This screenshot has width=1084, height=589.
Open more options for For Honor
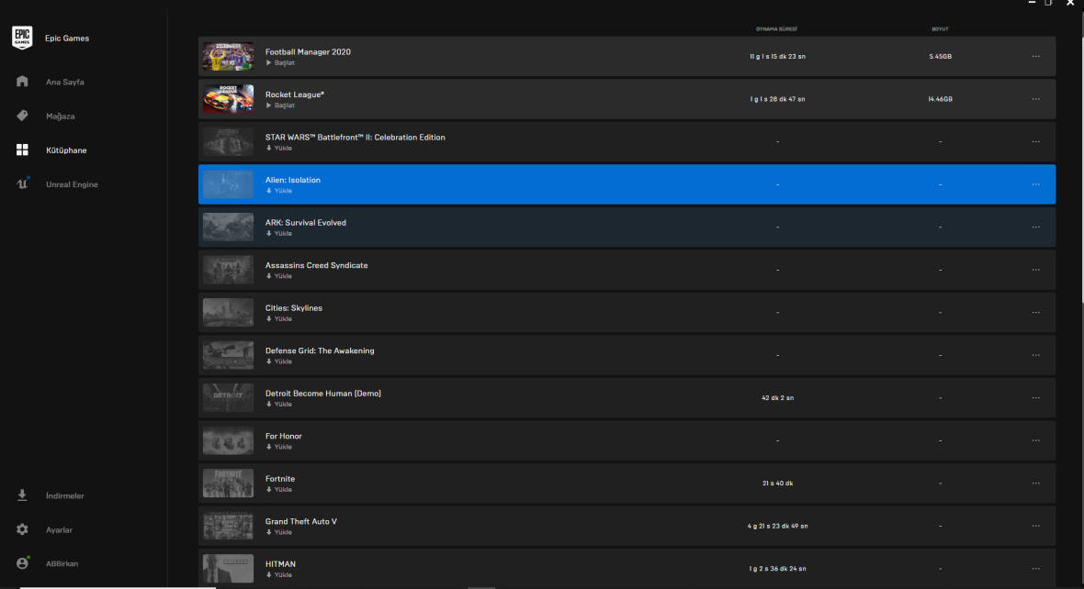(x=1035, y=440)
